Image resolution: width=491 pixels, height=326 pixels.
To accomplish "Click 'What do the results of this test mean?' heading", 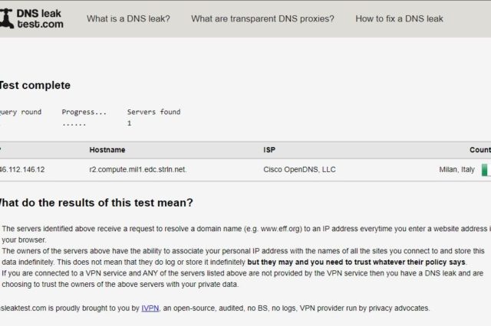I will coord(95,203).
